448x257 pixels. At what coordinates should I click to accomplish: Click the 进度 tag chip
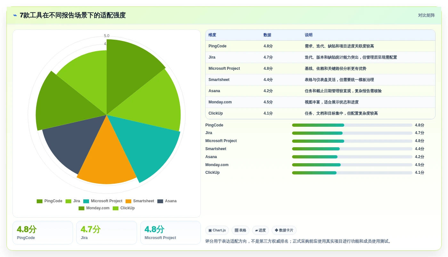(260, 230)
